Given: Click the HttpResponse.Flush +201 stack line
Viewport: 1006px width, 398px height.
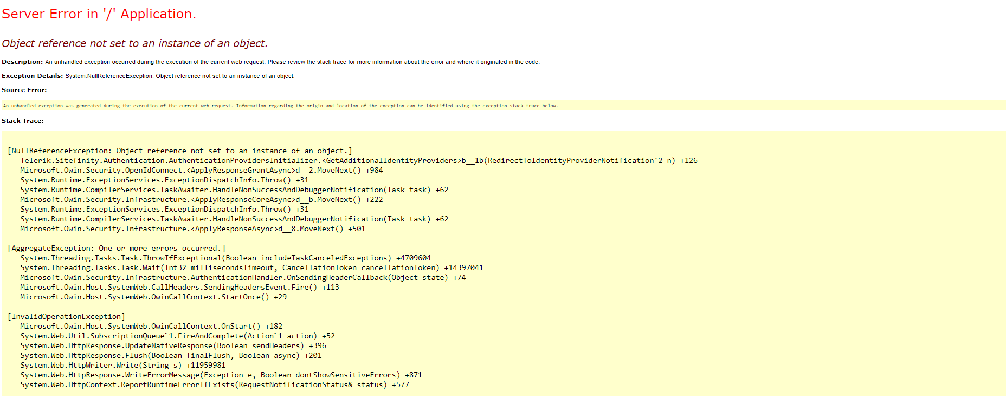Looking at the screenshot, I should 171,356.
